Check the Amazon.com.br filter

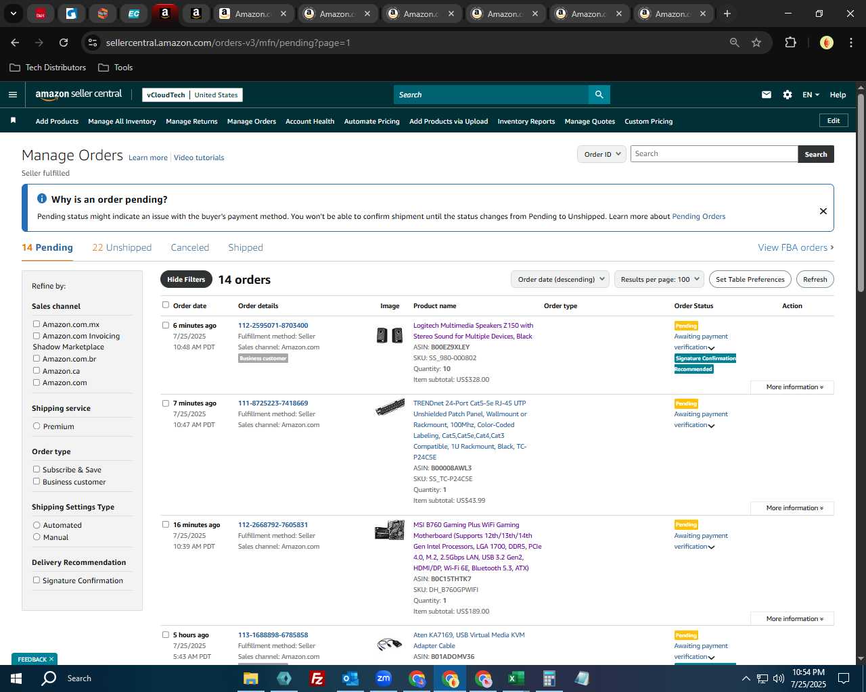(37, 359)
